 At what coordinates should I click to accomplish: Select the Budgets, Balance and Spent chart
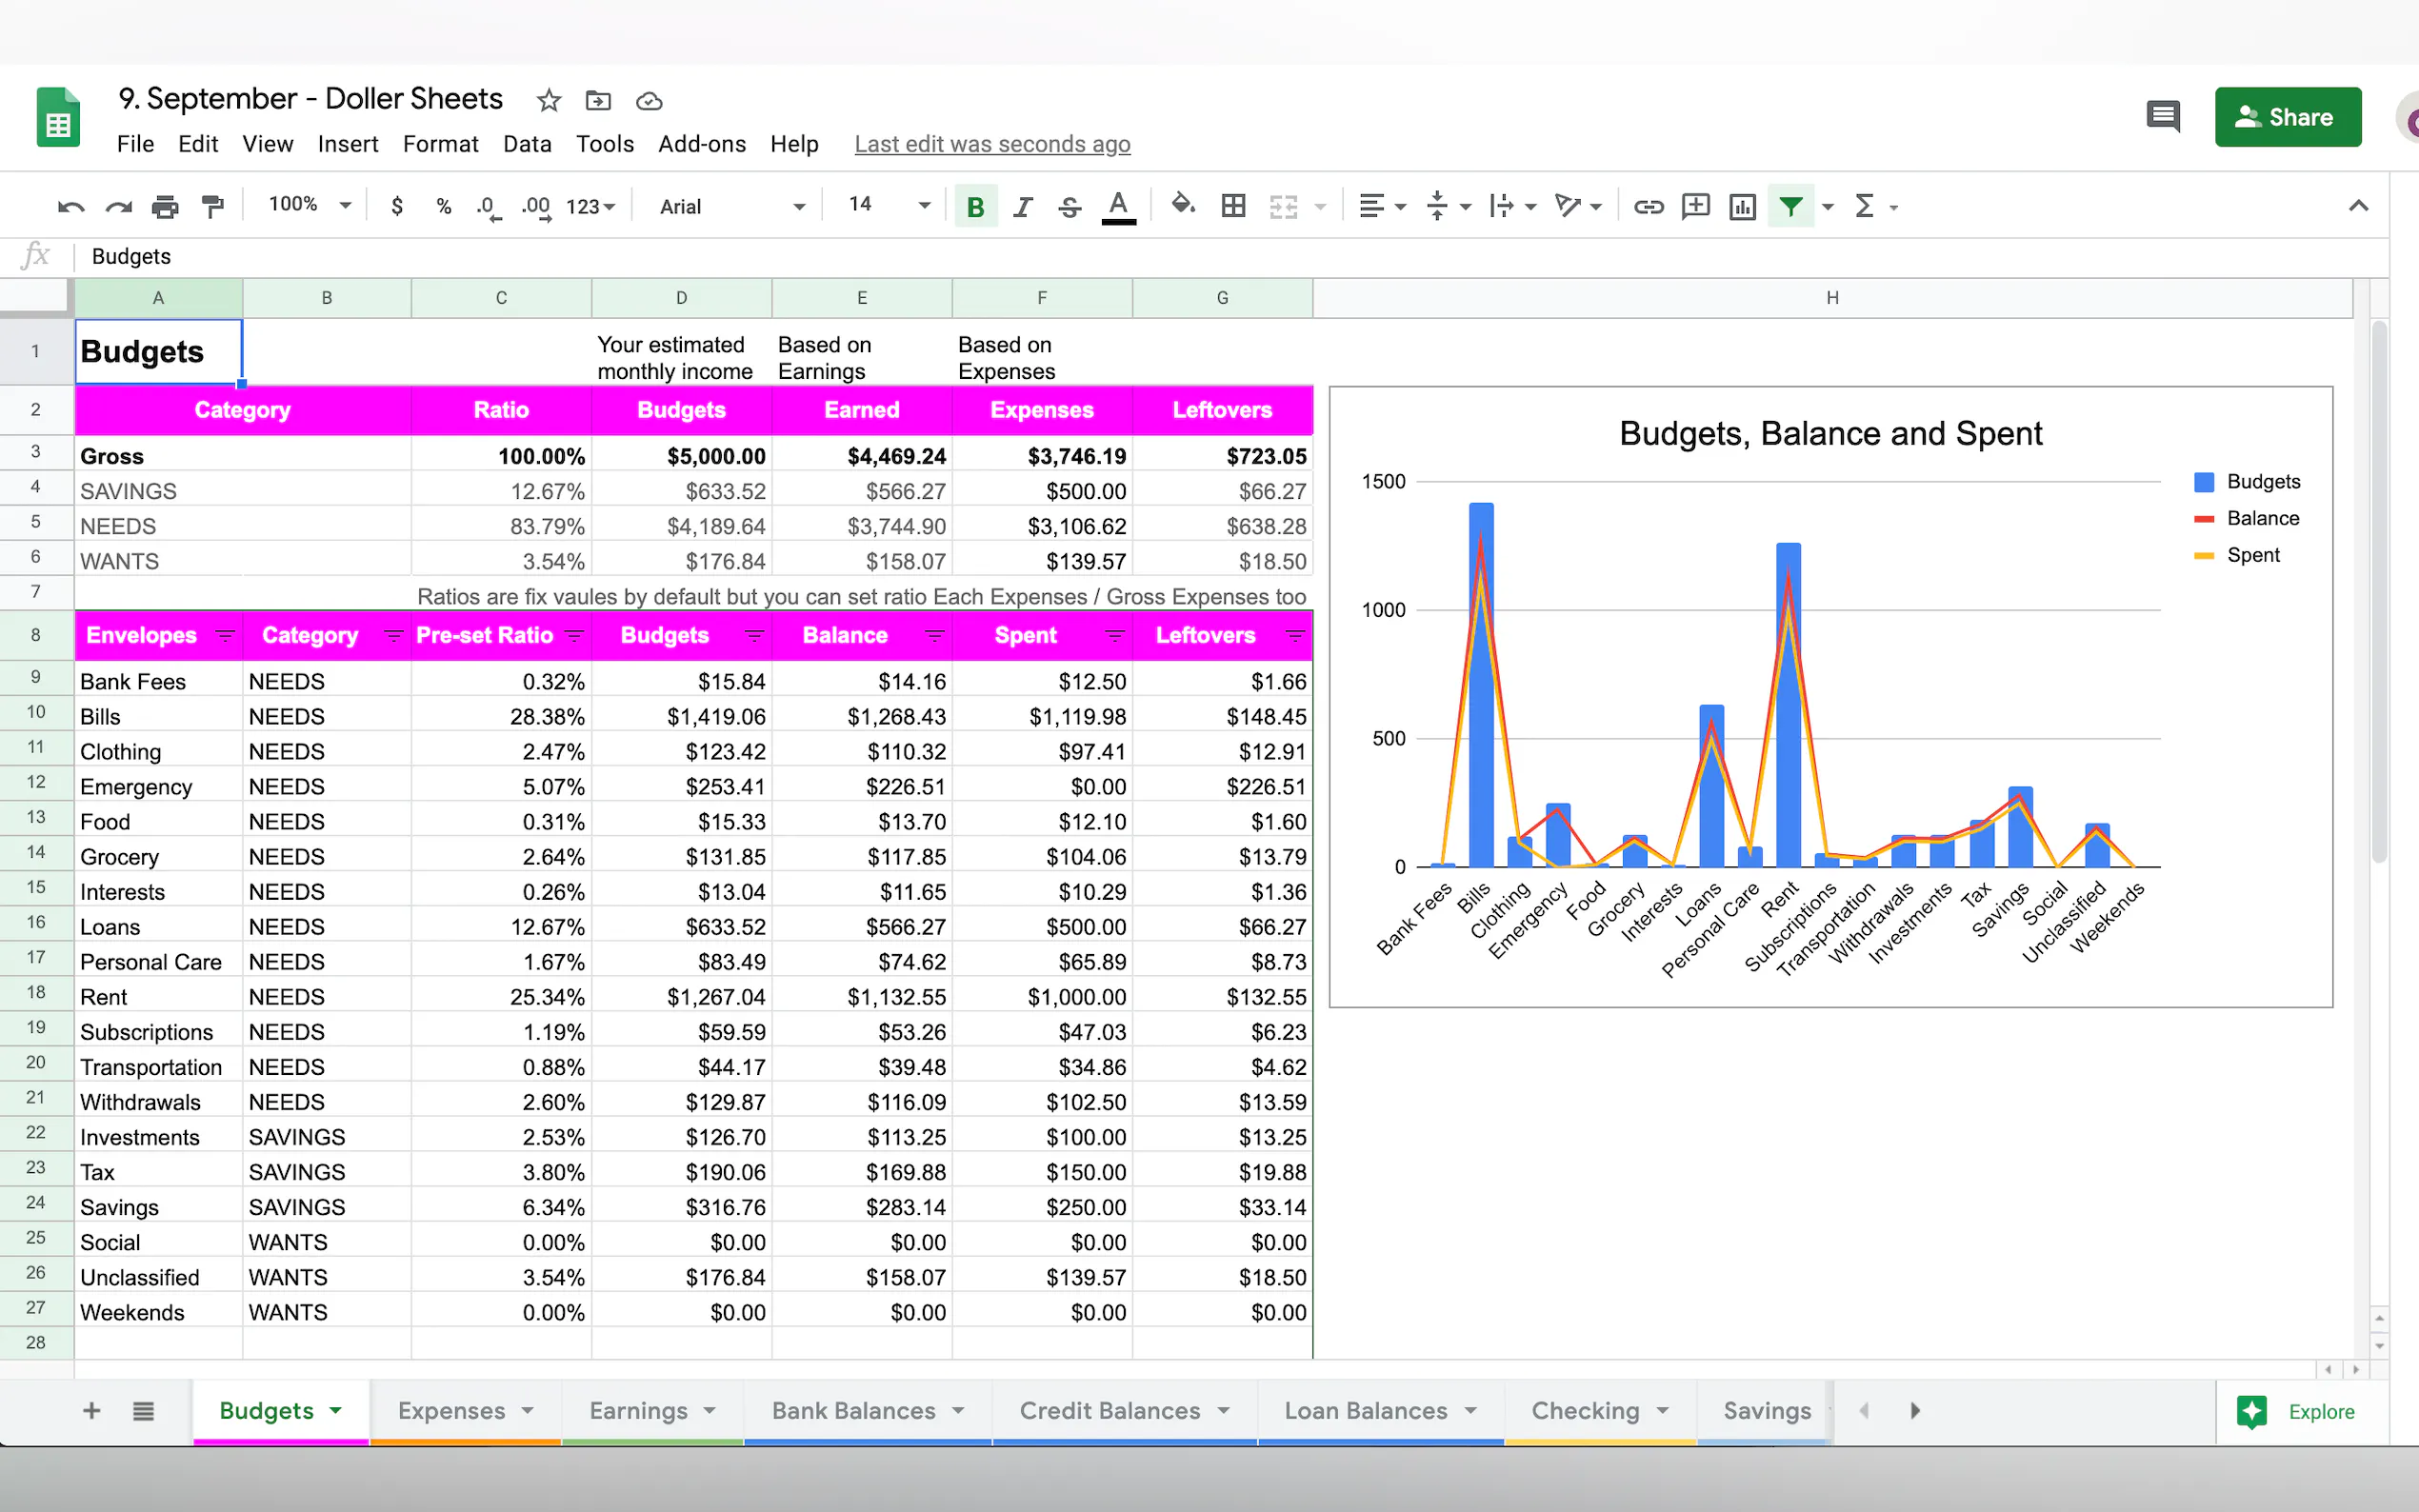1830,697
